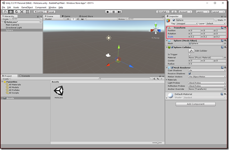229x150 pixels.
Task: Save search to favorites star
Action: pyautogui.click(x=161, y=79)
